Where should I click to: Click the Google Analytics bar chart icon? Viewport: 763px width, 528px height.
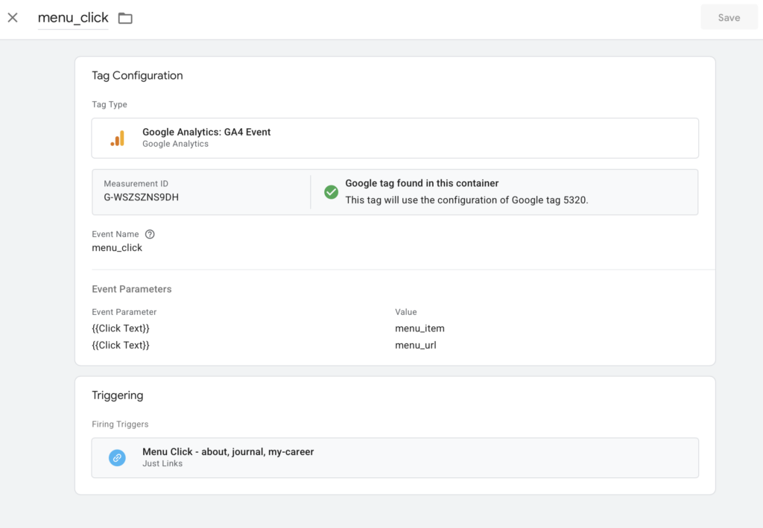tap(117, 138)
